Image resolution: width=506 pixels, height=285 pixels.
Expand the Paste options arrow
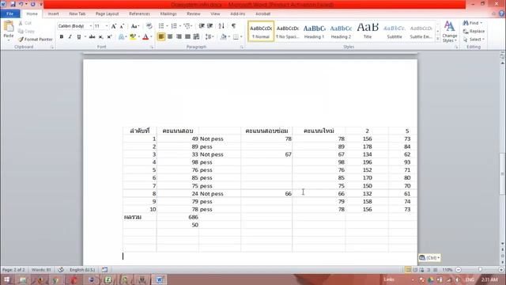[x=9, y=40]
